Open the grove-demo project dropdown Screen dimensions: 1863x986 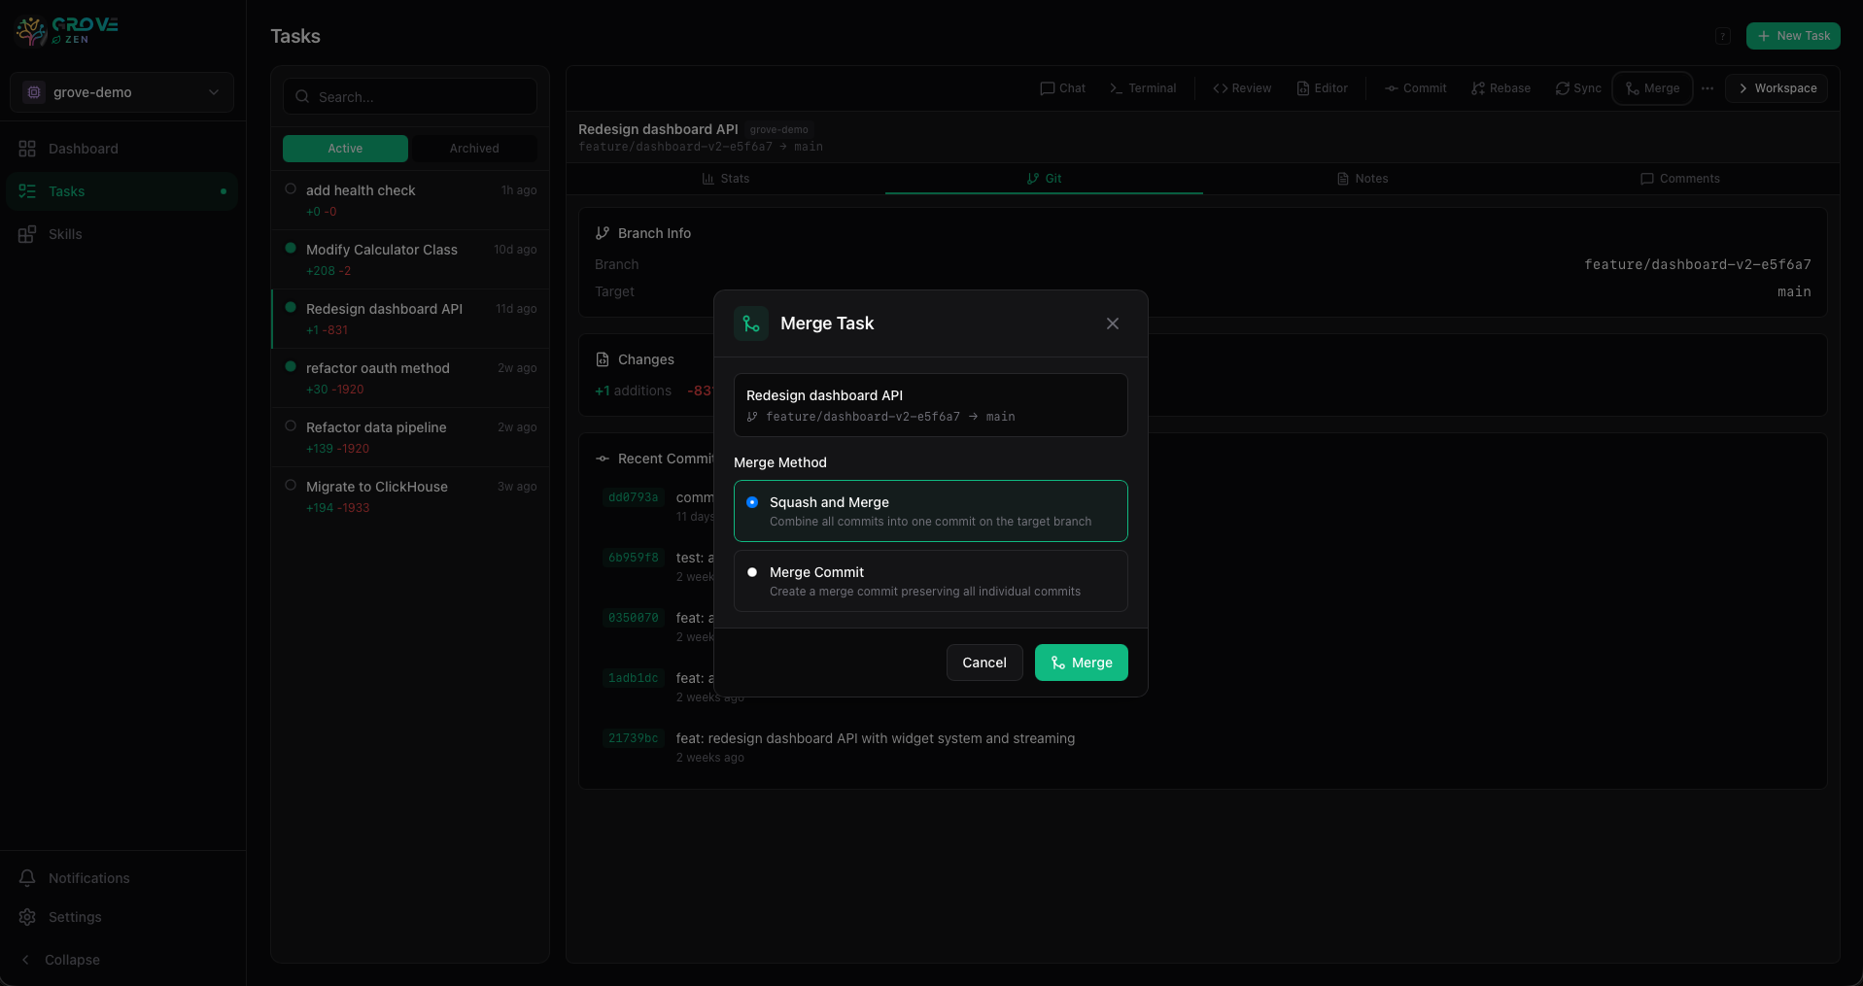coord(121,92)
